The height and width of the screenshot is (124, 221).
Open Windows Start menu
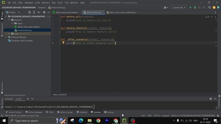pos(4,121)
